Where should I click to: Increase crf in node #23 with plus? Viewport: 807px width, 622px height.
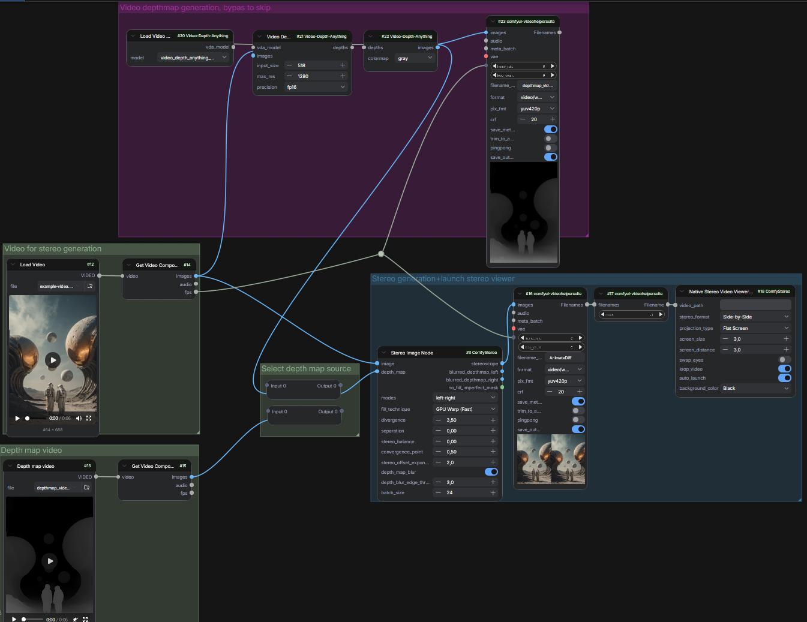553,119
